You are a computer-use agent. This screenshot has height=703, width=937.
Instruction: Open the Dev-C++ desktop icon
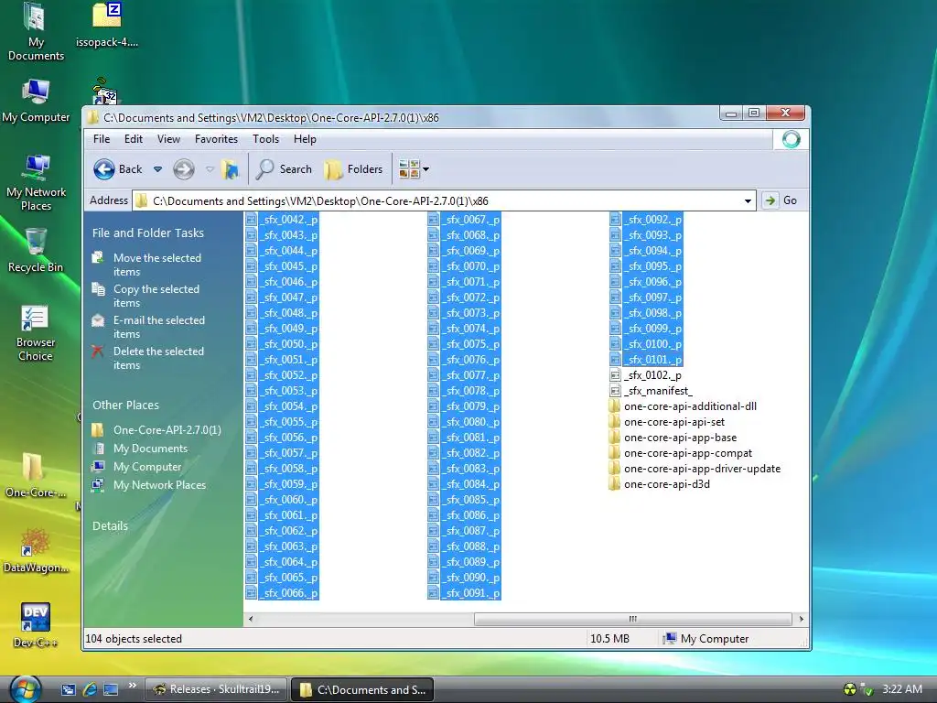tap(36, 625)
